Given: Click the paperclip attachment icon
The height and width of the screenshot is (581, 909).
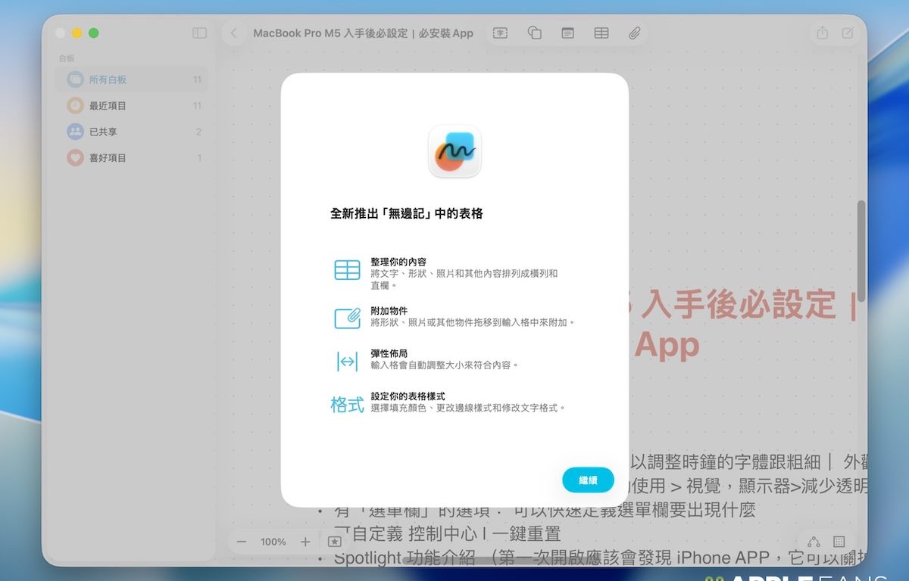Looking at the screenshot, I should coord(634,33).
